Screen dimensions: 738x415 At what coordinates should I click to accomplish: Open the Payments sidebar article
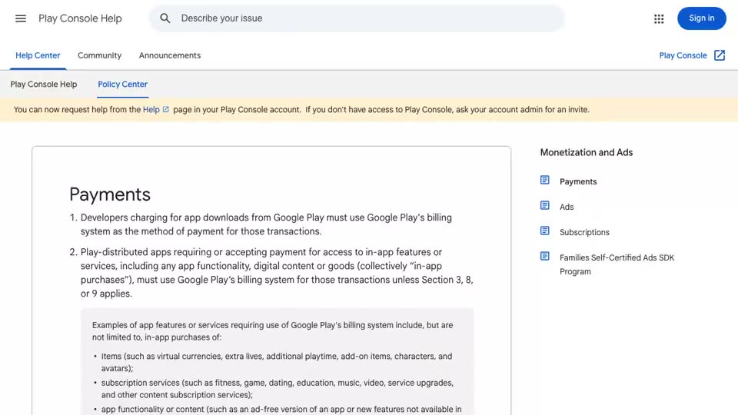[x=578, y=181]
